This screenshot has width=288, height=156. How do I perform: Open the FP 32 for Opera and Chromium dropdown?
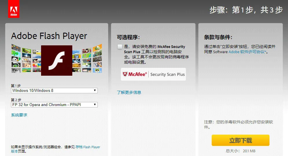click(x=54, y=105)
